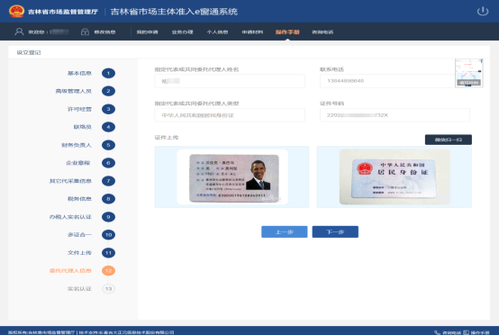This screenshot has width=499, height=335.
Task: Open the 我的申请 menu item
Action: coord(148,32)
